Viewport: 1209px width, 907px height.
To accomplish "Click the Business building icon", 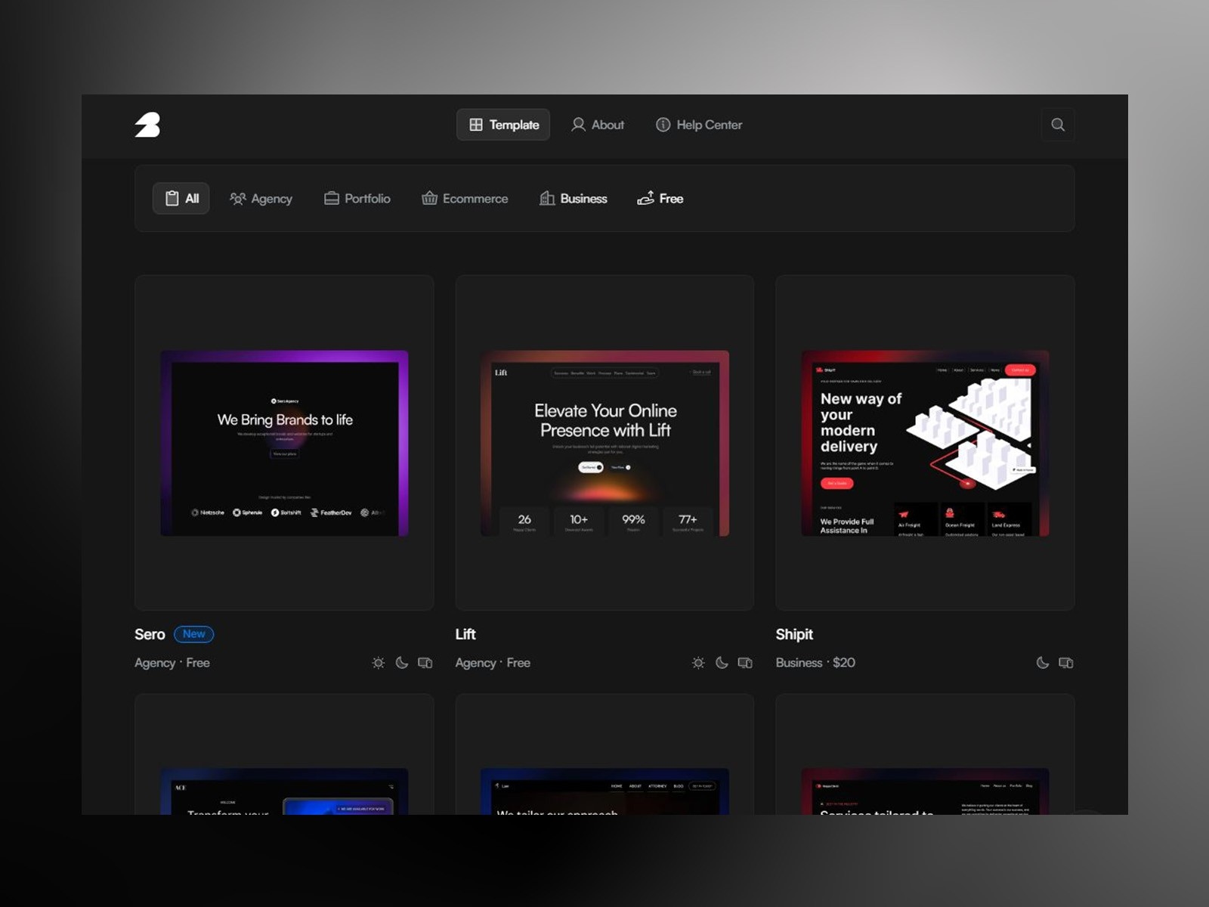I will (547, 198).
